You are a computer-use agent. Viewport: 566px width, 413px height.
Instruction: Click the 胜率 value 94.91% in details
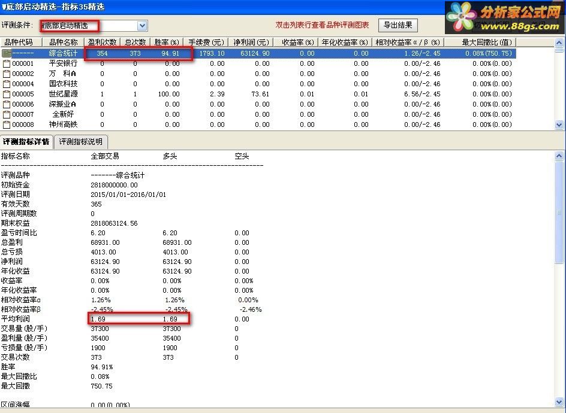(x=101, y=367)
